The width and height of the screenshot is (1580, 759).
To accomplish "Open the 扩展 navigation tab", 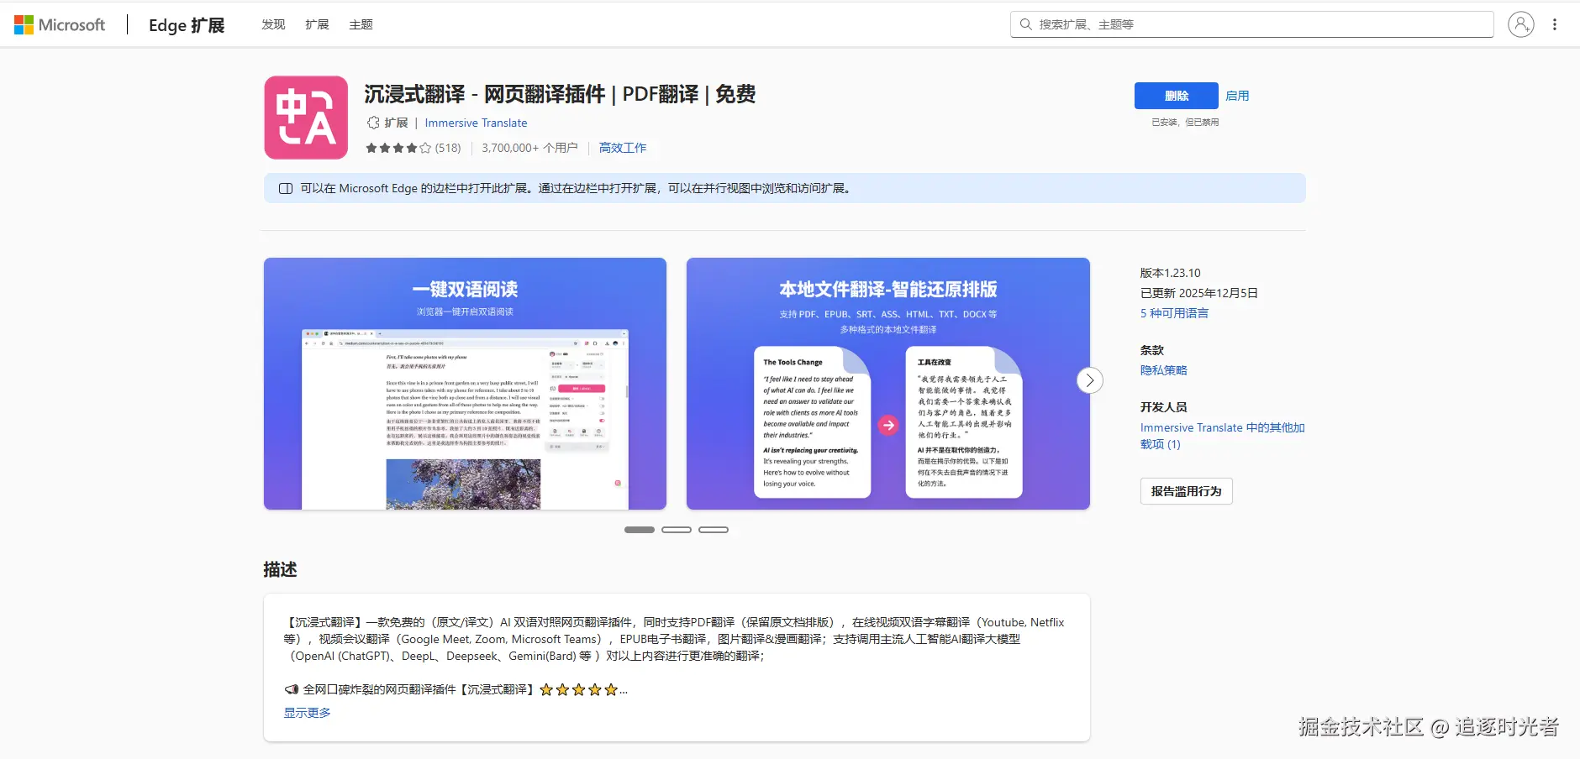I will pos(317,24).
